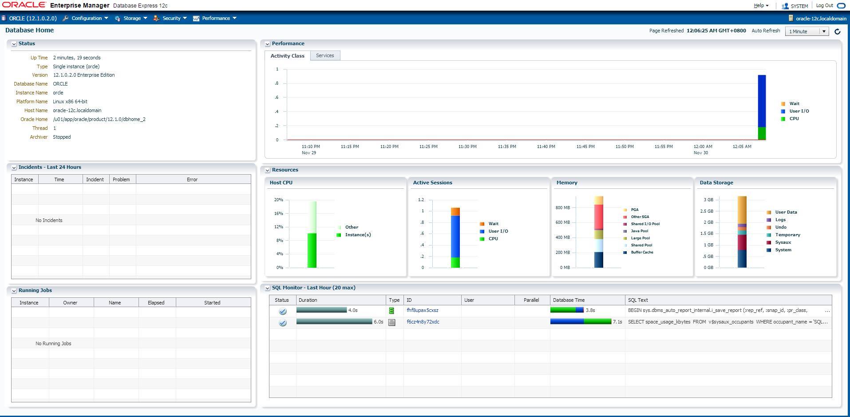Open SQL ID fhf8upax5cxsz link

[422, 310]
